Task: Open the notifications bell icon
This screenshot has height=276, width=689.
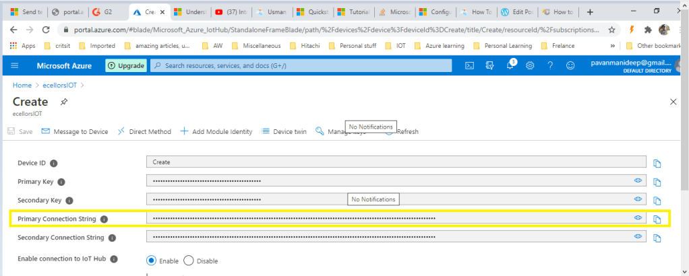Action: 510,65
